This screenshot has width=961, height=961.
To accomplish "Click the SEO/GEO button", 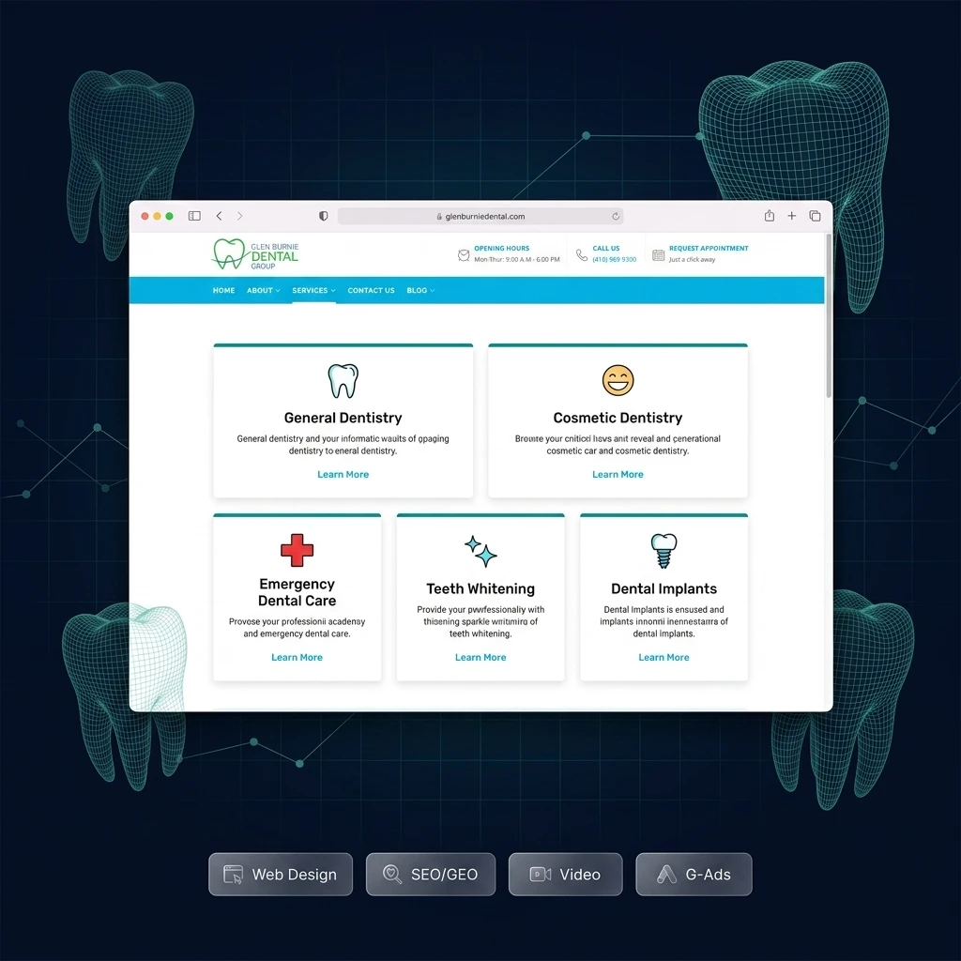I will coord(431,874).
